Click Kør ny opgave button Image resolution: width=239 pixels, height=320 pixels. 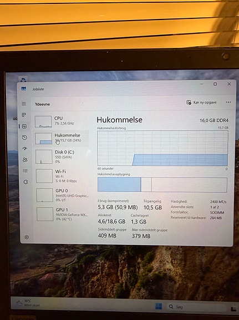[202, 102]
